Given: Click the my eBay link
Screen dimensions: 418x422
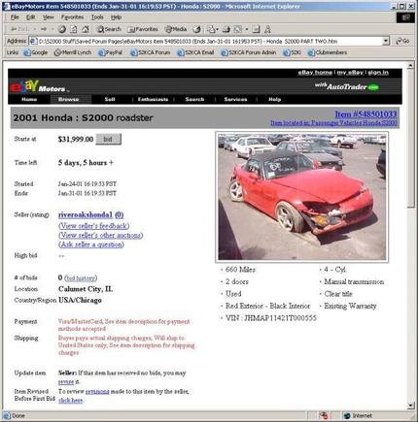Looking at the screenshot, I should (x=350, y=73).
